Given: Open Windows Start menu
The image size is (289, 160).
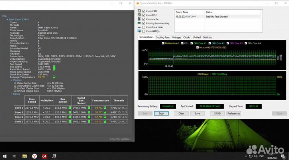Looking at the screenshot, I should point(5,156).
